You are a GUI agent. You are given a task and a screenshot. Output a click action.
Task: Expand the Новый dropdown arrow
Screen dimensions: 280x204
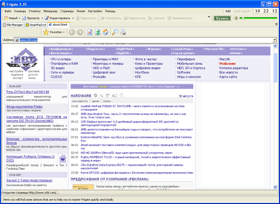(x=19, y=18)
